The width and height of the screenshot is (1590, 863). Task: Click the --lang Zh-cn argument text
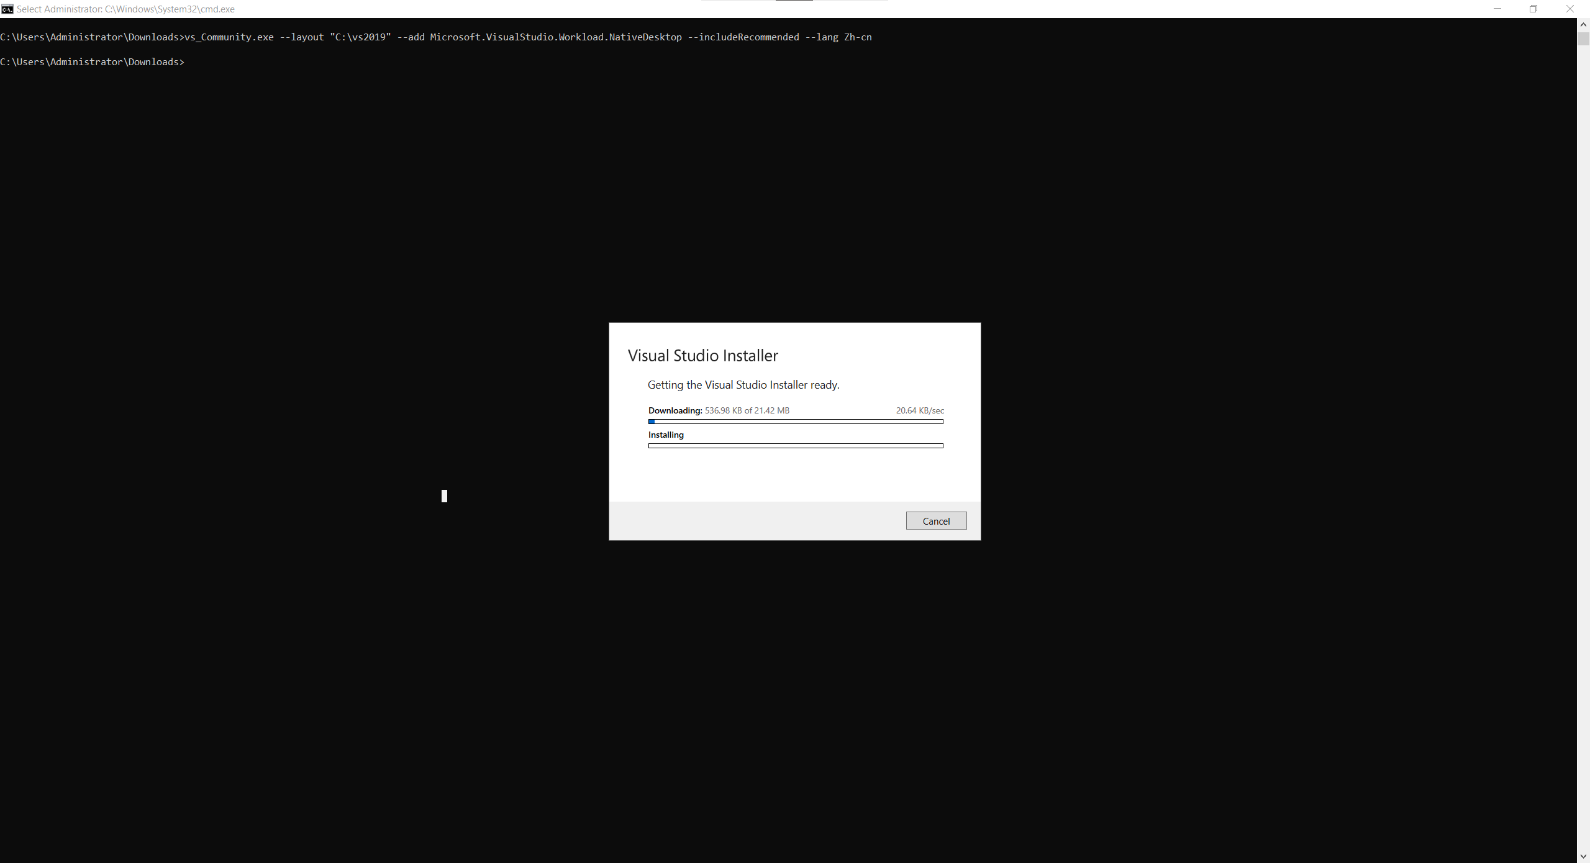point(838,37)
